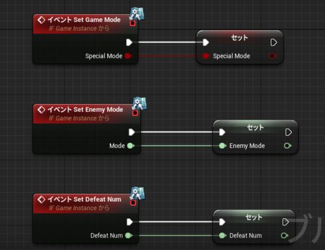Click execution output pin of Special Mode setter
Viewport: 325px width, 250px height.
(274, 42)
